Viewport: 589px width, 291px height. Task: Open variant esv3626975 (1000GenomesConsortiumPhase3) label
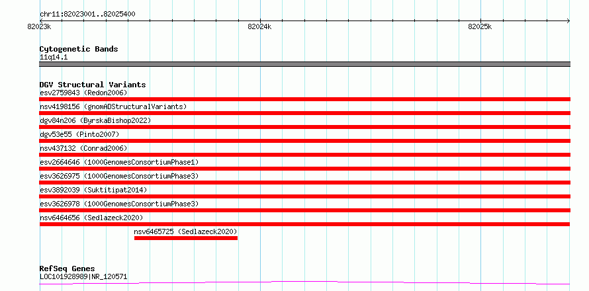tap(119, 176)
